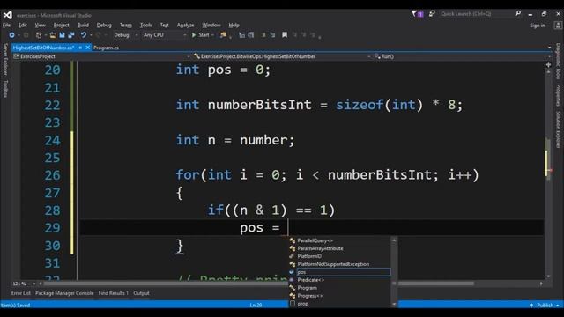Click the feedback icon beside Quick Launch

tap(432, 14)
